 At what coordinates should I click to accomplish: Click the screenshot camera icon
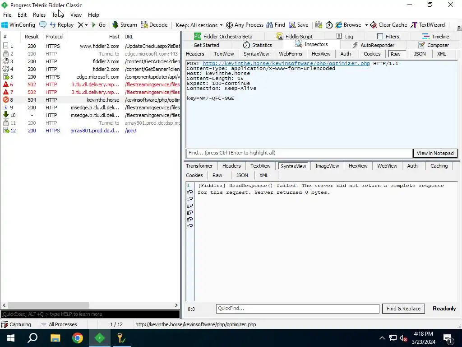click(318, 25)
